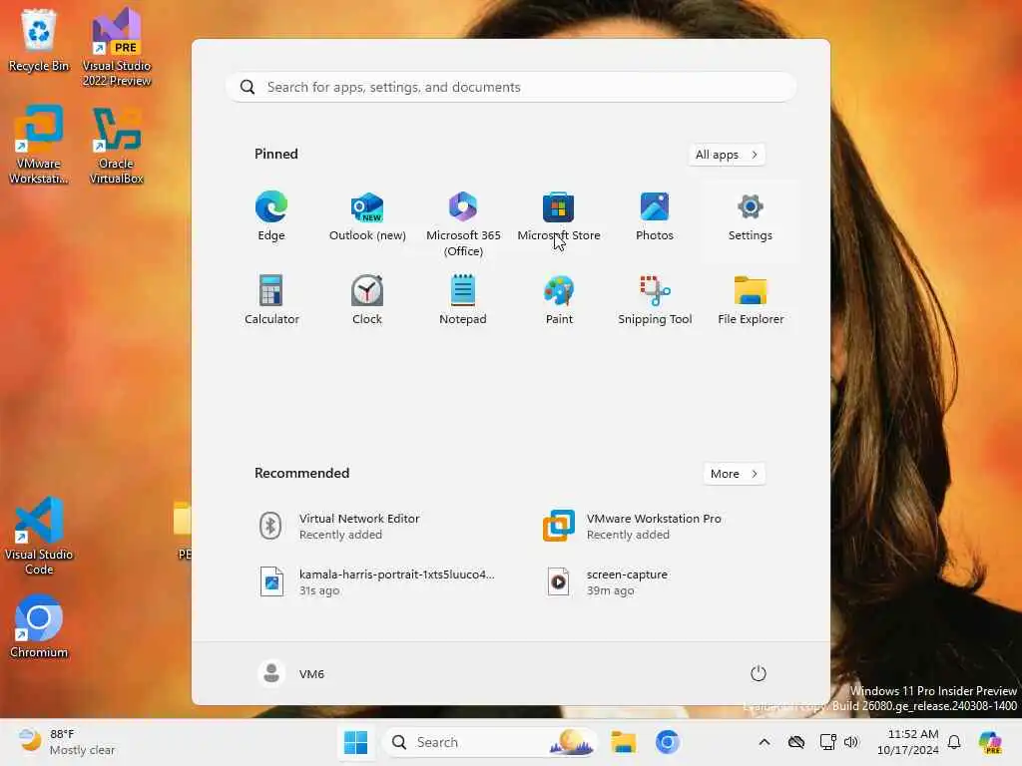Open Edge from pinned apps
This screenshot has width=1022, height=766.
click(x=271, y=216)
